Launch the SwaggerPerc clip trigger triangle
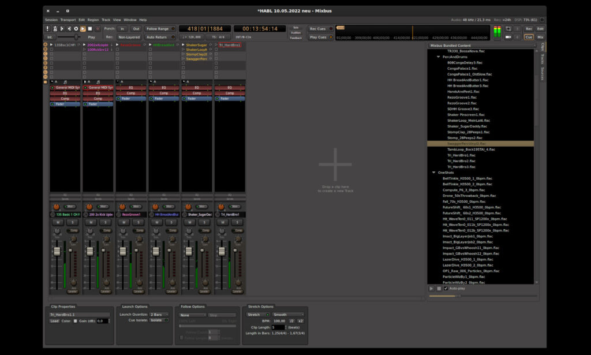The image size is (591, 355). (183, 59)
